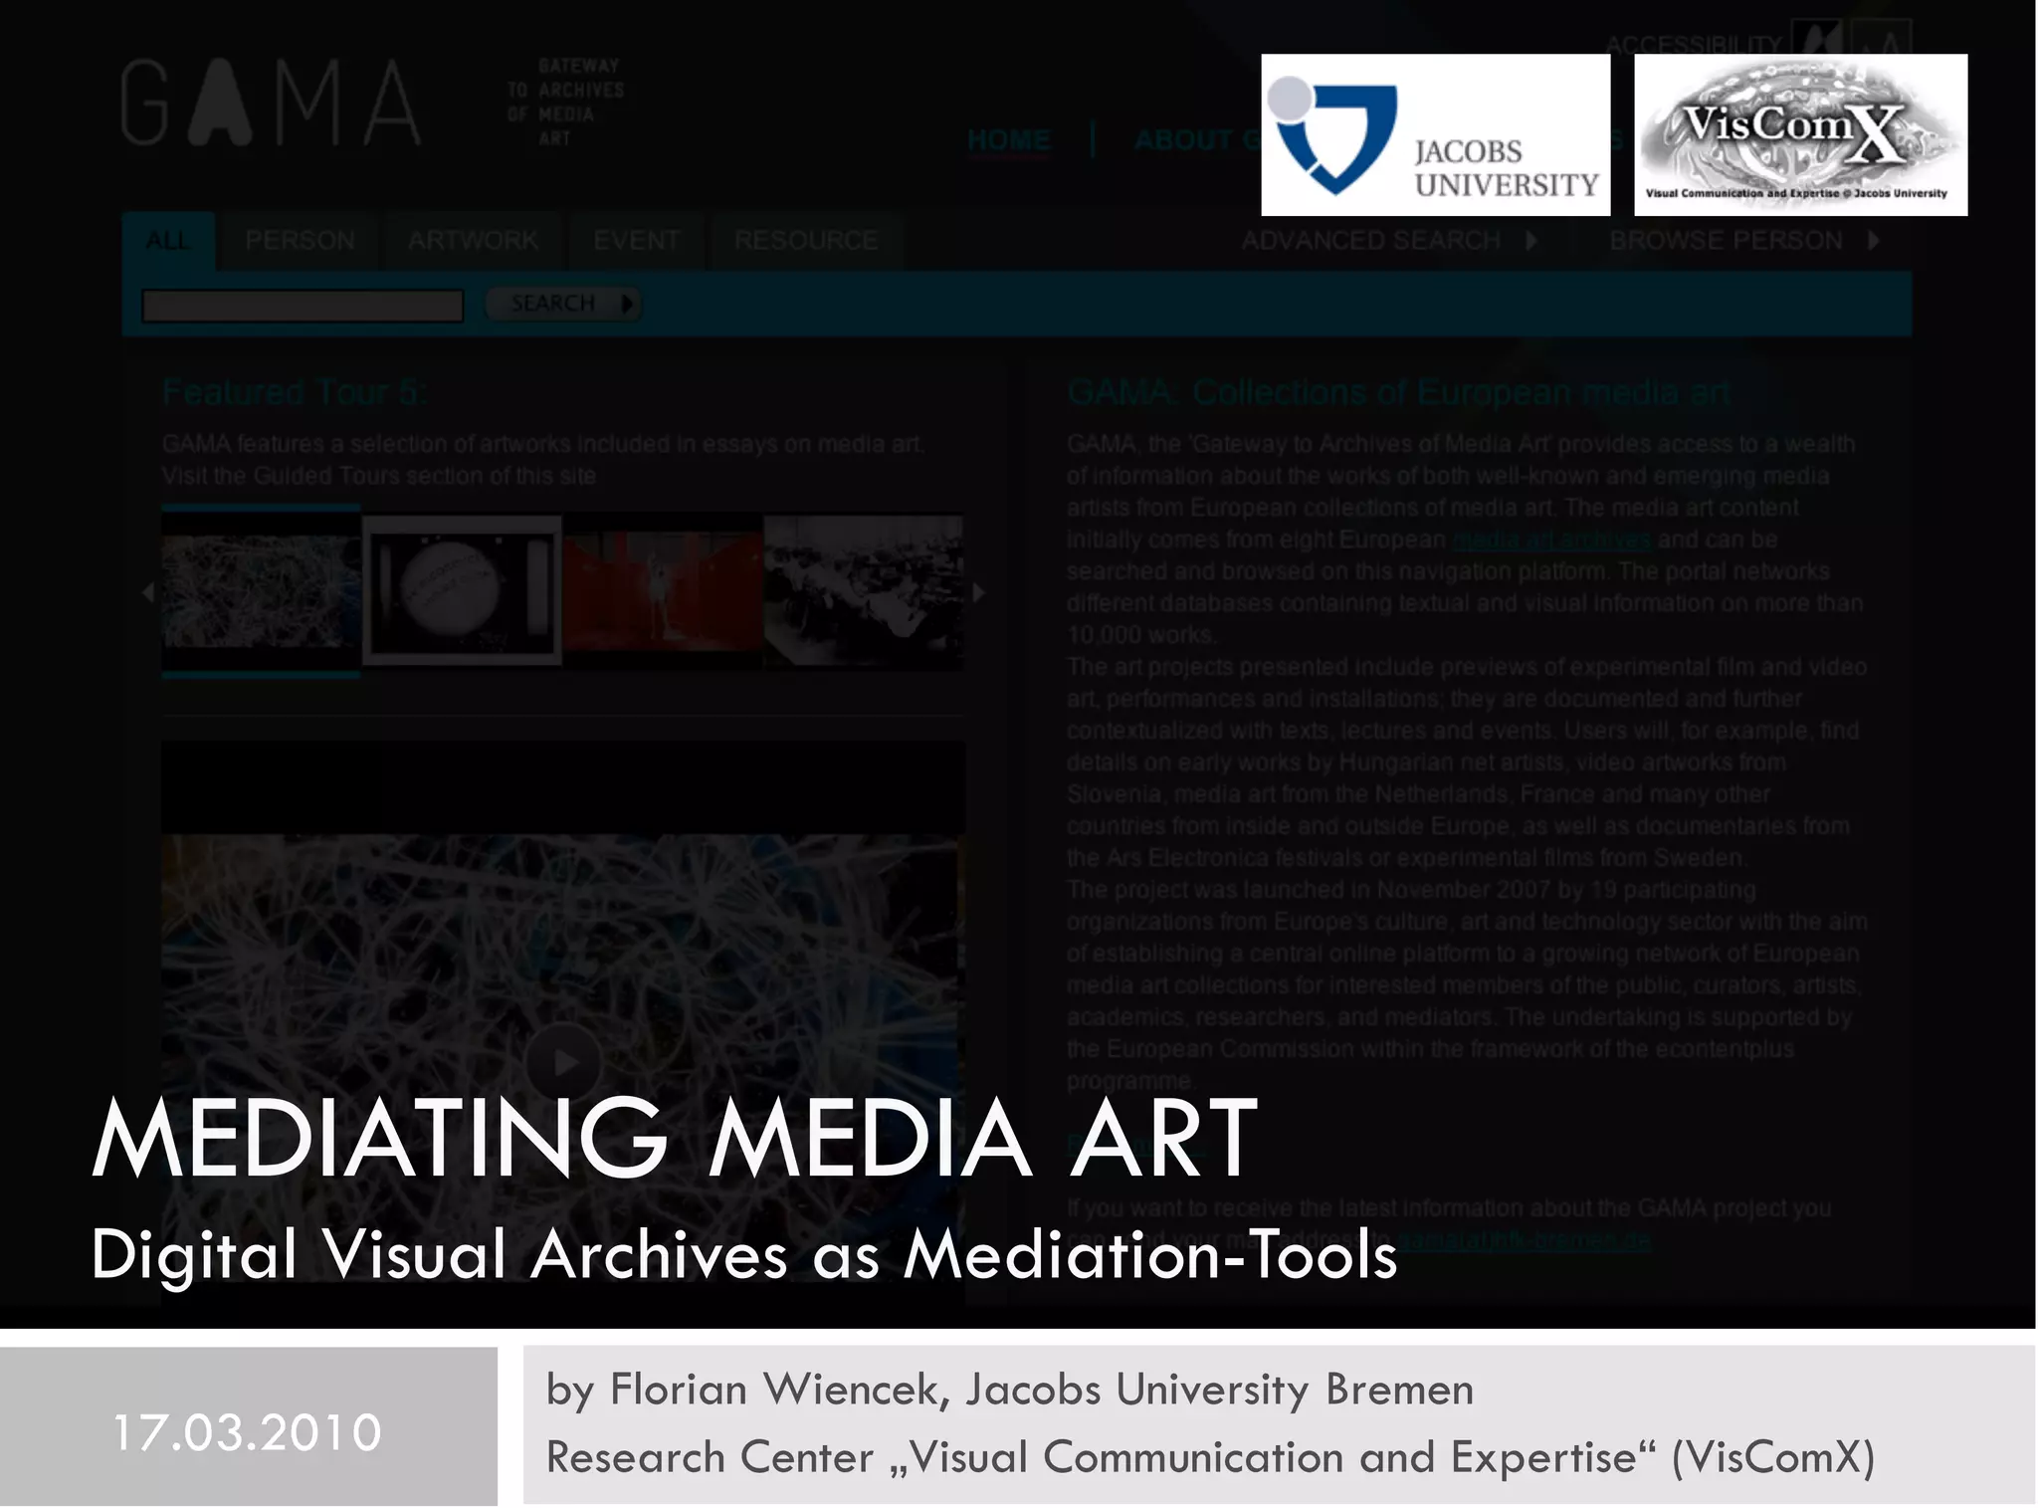Select the round disc artwork thumbnail

[462, 590]
